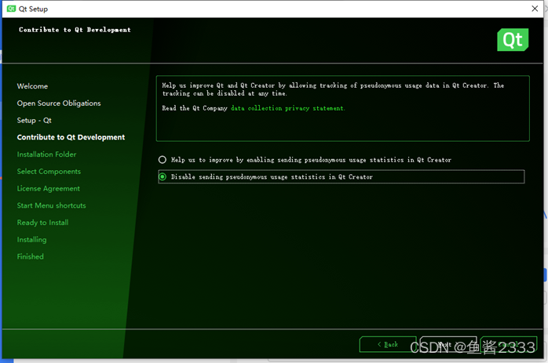The image size is (548, 363).
Task: Select the Welcome step in sidebar
Action: click(x=32, y=86)
